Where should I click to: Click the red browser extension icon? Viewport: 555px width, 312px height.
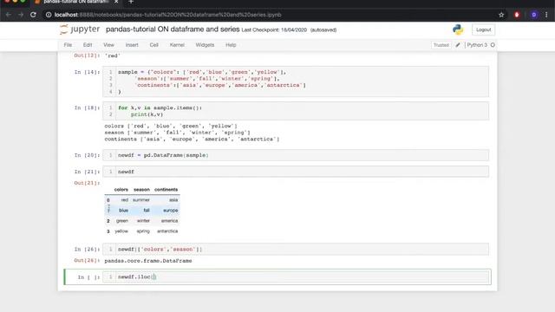517,15
